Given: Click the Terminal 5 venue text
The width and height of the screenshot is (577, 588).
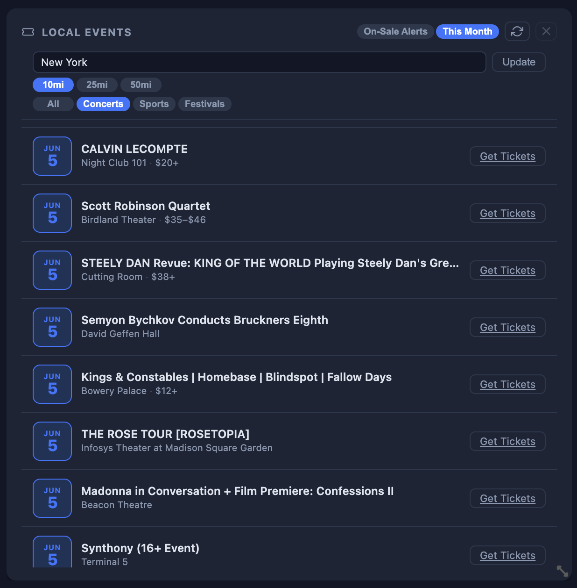Looking at the screenshot, I should (105, 562).
